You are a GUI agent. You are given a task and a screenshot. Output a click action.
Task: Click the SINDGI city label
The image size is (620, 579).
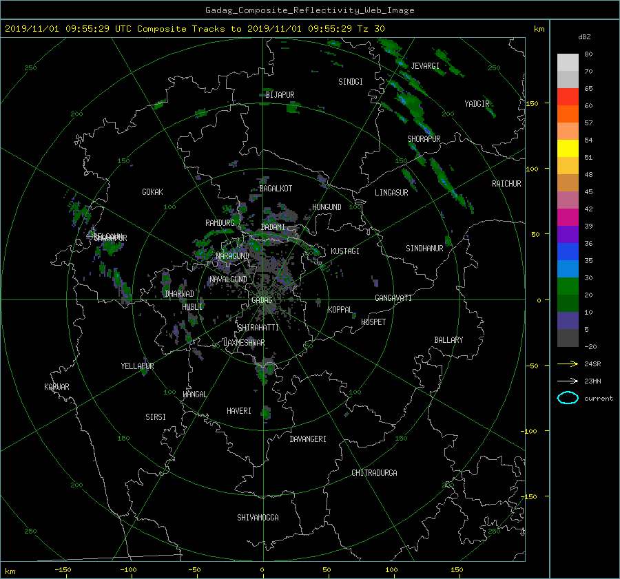[351, 82]
